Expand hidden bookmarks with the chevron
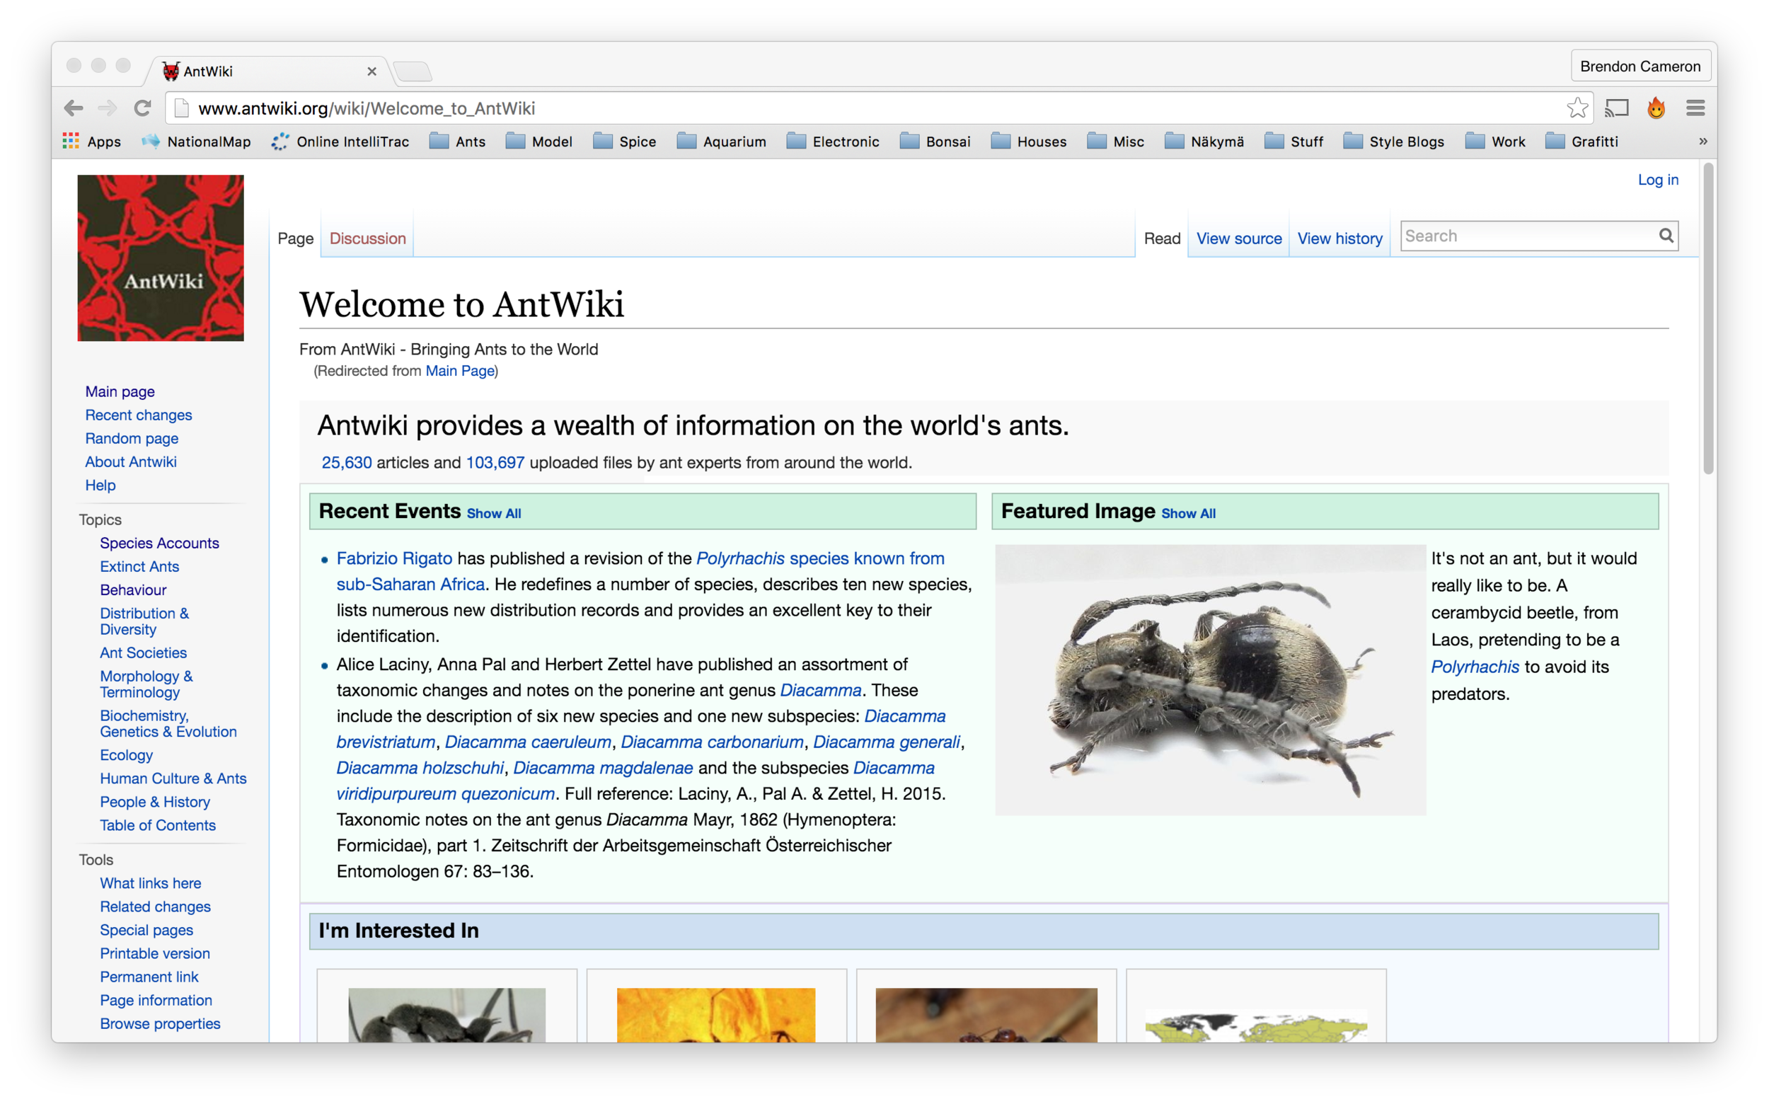The height and width of the screenshot is (1104, 1769). point(1704,141)
